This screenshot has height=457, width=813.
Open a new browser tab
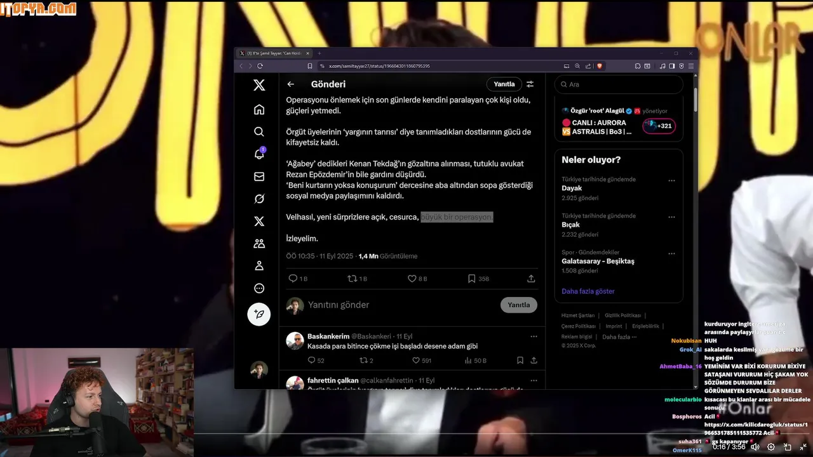click(x=319, y=53)
